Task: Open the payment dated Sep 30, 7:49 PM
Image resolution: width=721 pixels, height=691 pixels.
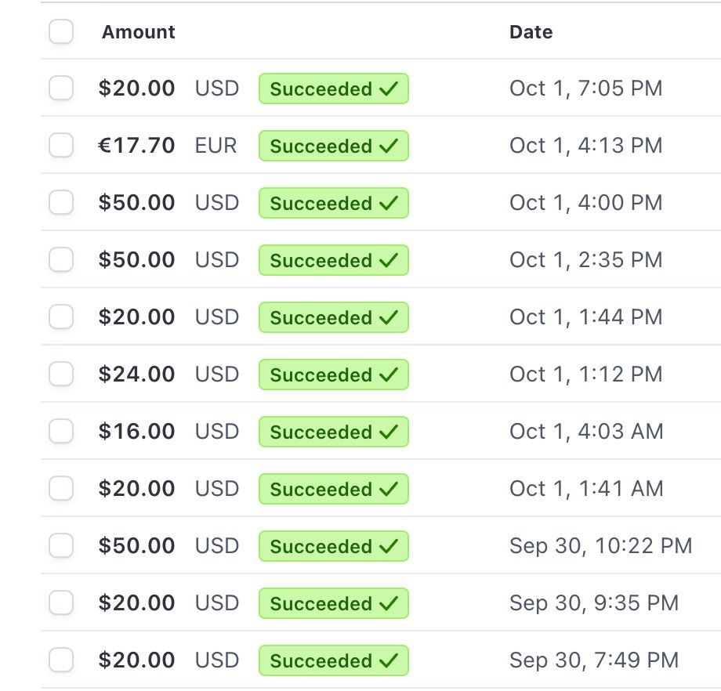Action: 381,660
